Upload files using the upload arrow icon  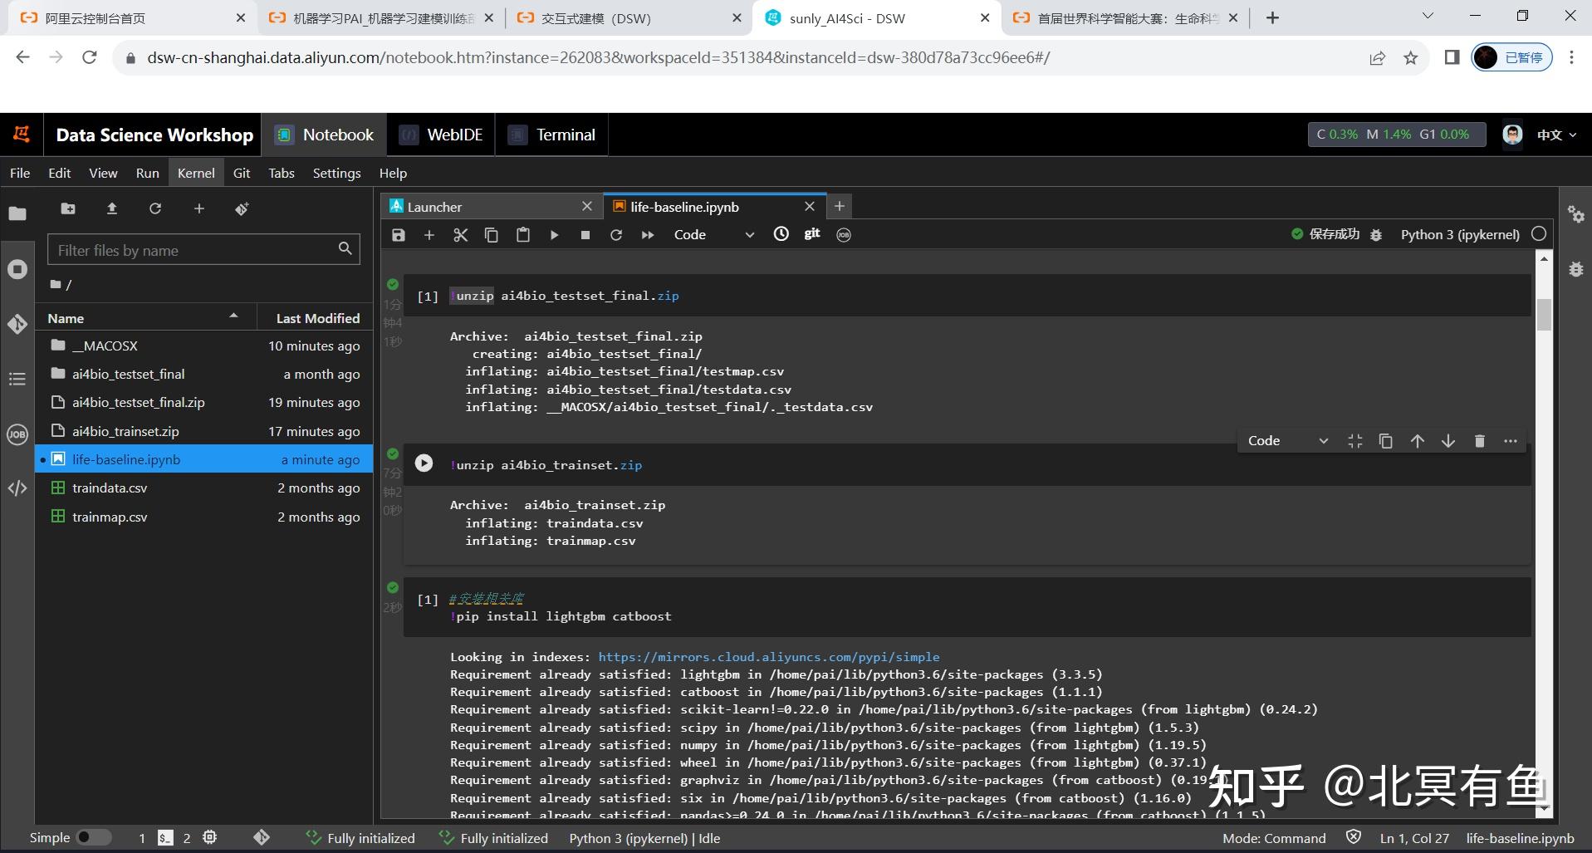pyautogui.click(x=112, y=208)
